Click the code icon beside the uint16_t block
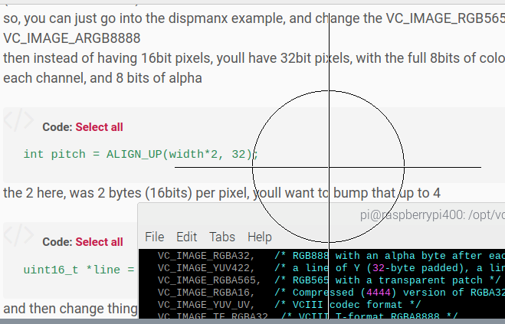The width and height of the screenshot is (505, 324). [18, 235]
